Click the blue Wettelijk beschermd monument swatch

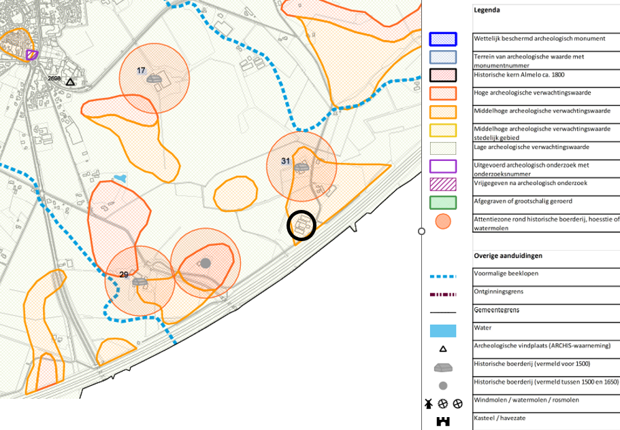coord(443,39)
